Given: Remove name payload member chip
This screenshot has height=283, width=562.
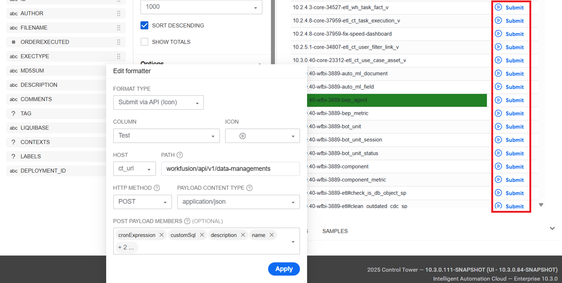Looking at the screenshot, I should click(x=271, y=235).
